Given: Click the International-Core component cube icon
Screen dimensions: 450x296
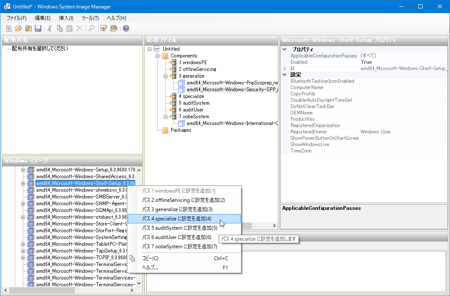Looking at the screenshot, I should click(181, 123).
